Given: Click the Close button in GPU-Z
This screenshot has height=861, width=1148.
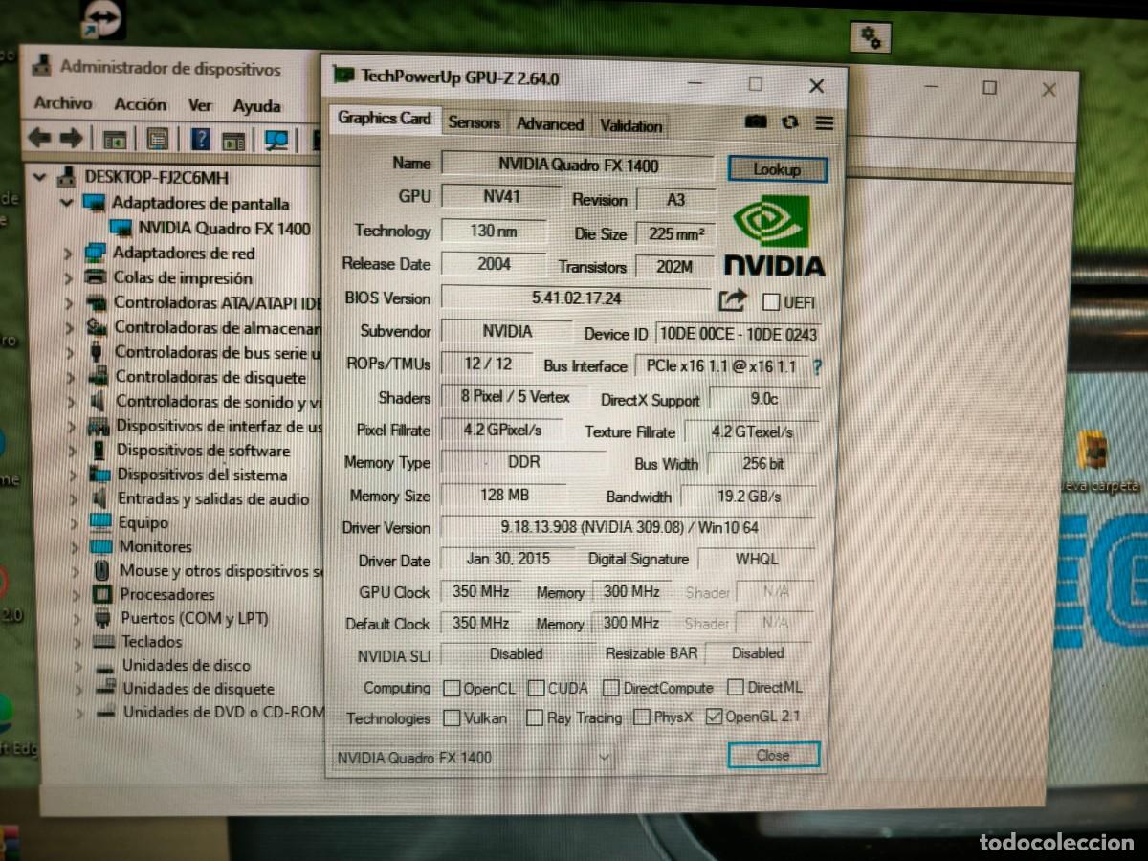Looking at the screenshot, I should pos(773,755).
